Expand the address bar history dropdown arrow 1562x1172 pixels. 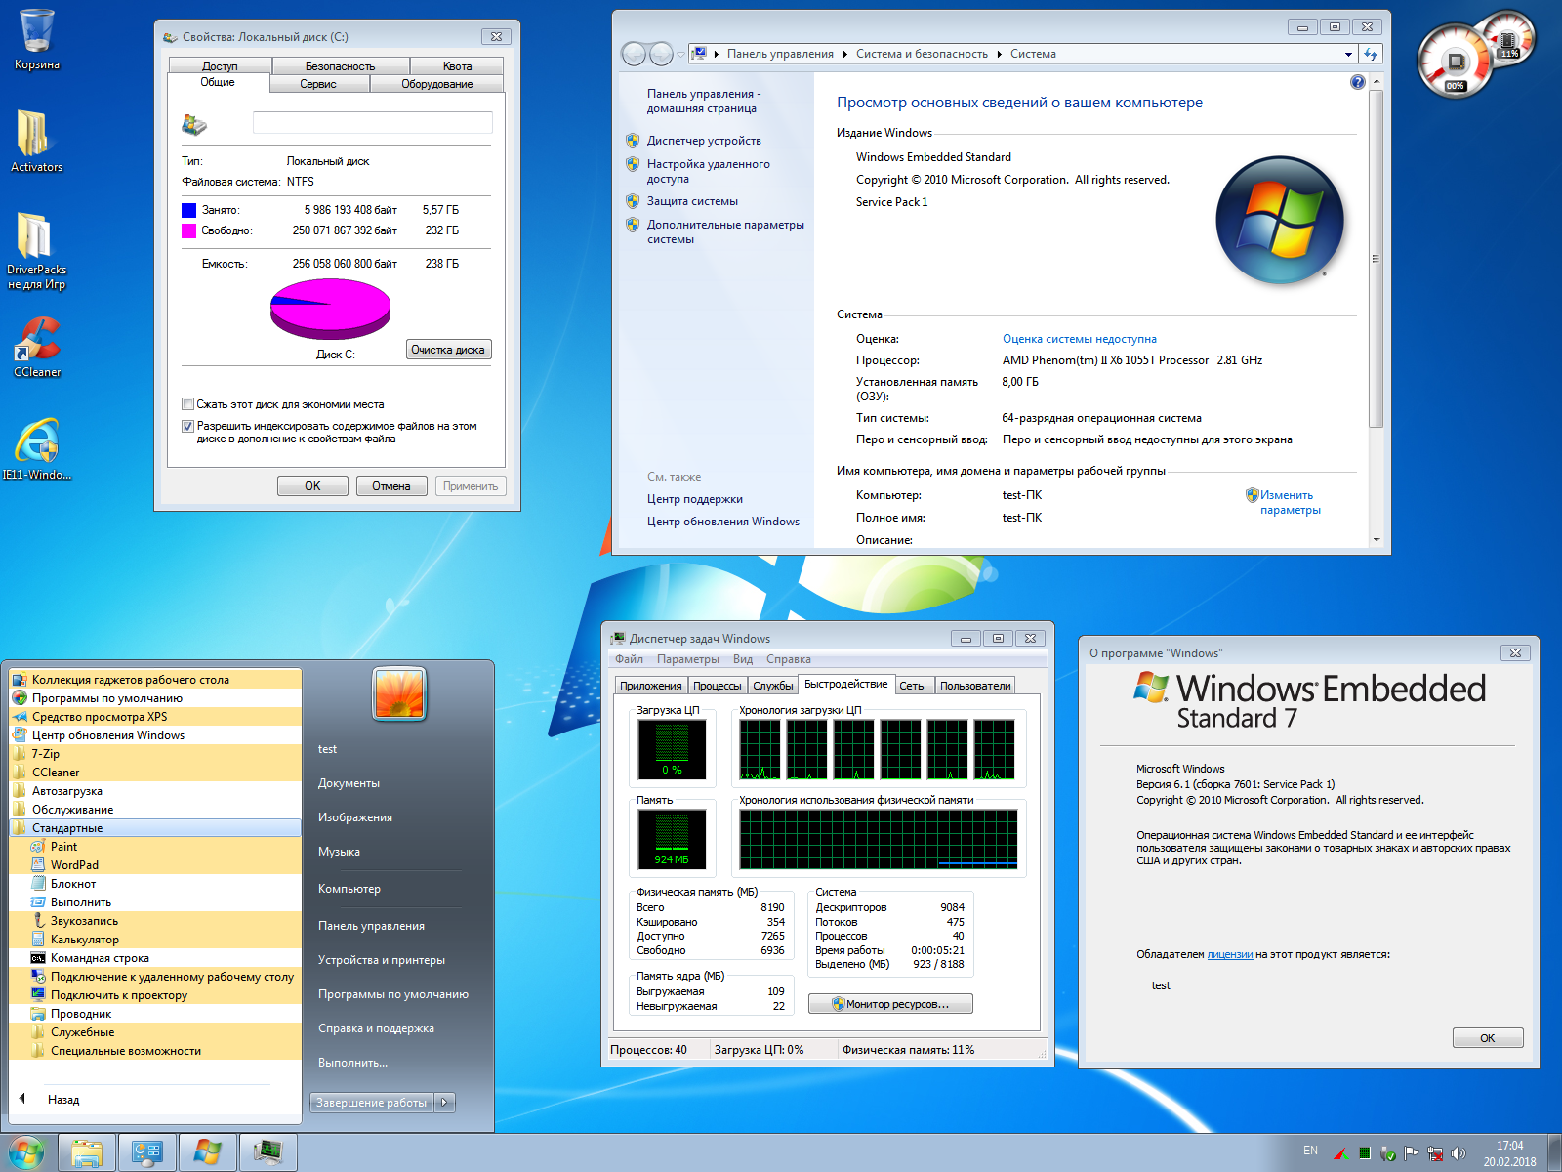click(x=1348, y=54)
